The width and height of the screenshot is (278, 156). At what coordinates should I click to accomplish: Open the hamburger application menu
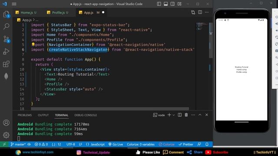click(x=14, y=4)
